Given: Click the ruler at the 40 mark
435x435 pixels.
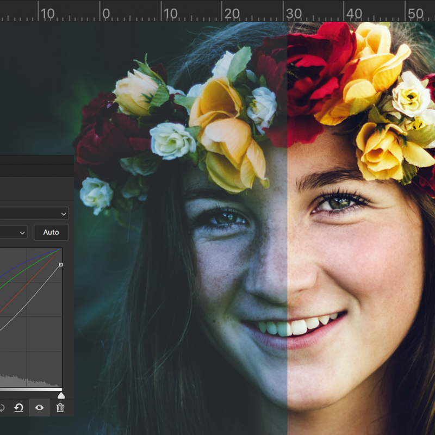Looking at the screenshot, I should 354,13.
